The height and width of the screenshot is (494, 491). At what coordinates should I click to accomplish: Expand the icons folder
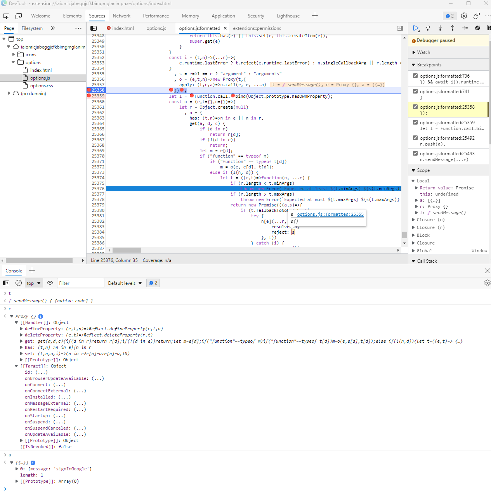[14, 55]
